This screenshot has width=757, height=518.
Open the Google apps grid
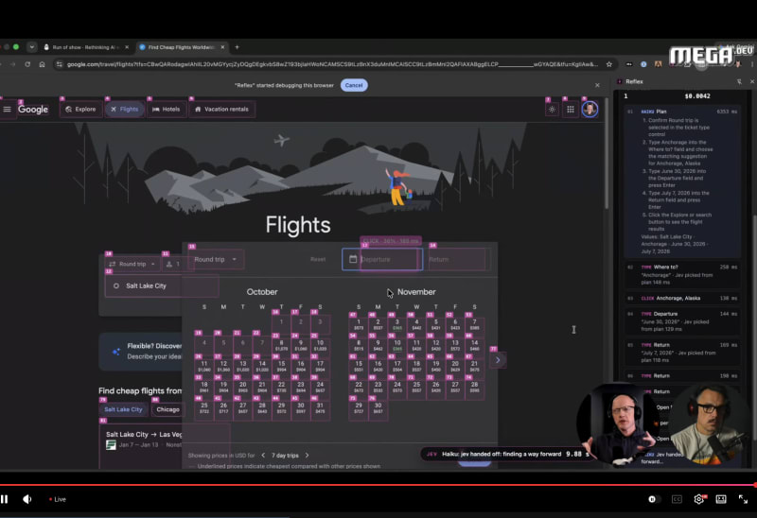[571, 110]
